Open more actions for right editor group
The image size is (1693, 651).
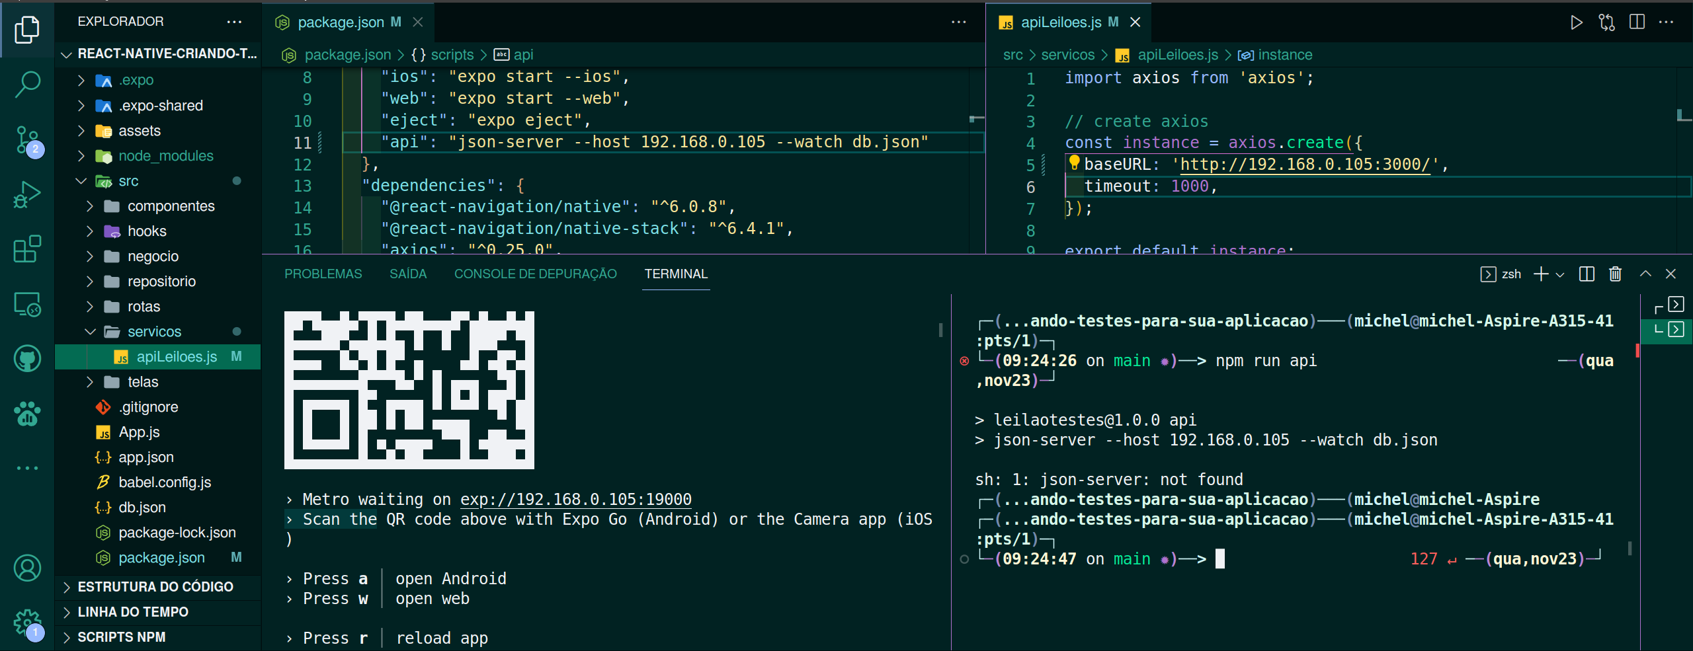click(x=1667, y=22)
